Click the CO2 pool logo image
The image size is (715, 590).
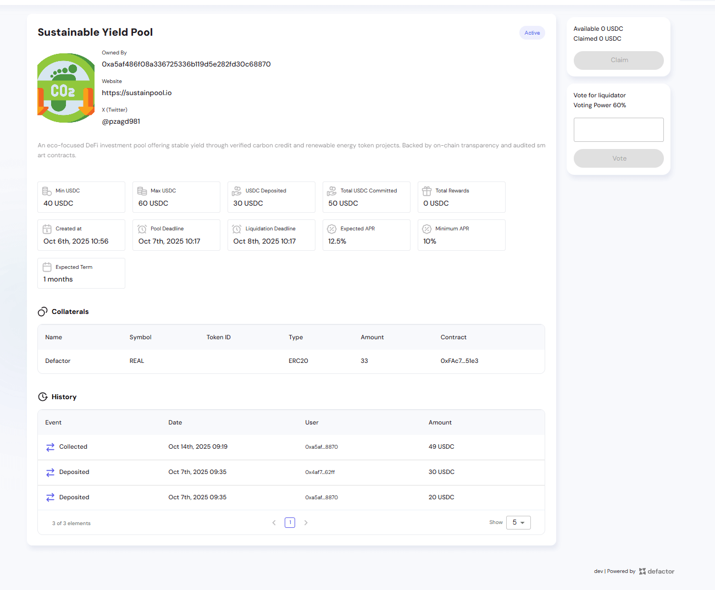point(66,88)
